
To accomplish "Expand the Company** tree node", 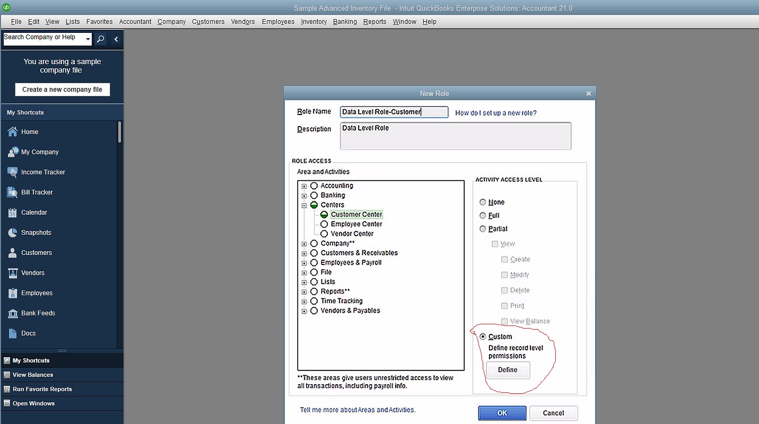I will coord(304,244).
